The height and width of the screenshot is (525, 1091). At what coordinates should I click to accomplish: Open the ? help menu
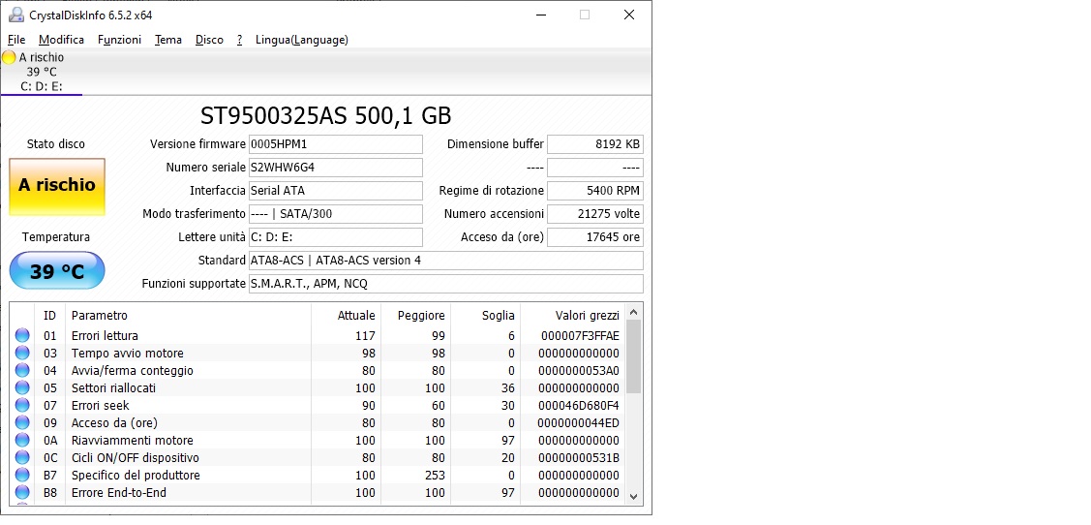coord(239,40)
